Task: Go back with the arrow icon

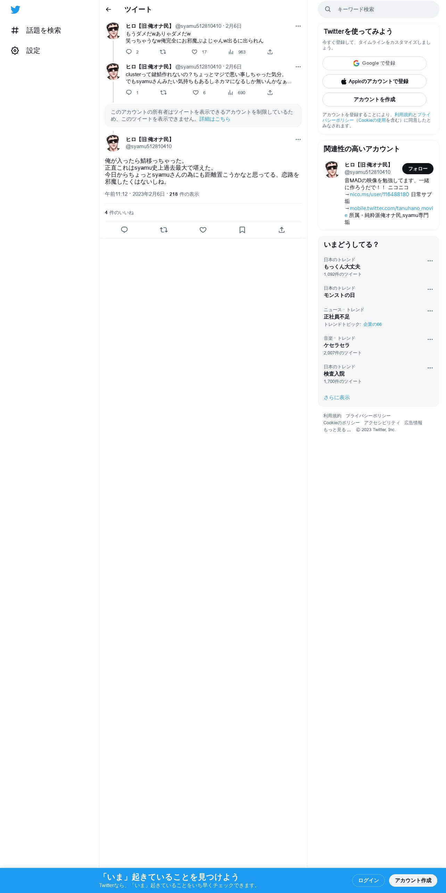Action: coord(108,9)
